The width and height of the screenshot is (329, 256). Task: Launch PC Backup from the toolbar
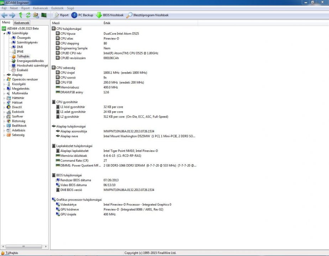click(x=82, y=15)
